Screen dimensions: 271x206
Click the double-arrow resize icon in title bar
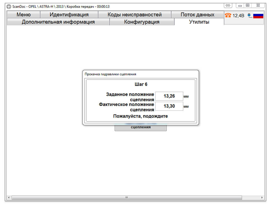click(x=228, y=5)
